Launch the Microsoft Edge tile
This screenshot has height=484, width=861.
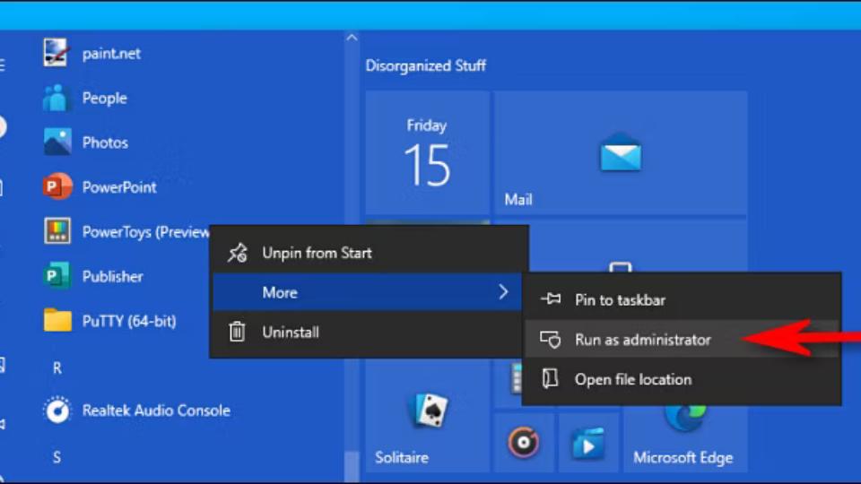pos(685,439)
